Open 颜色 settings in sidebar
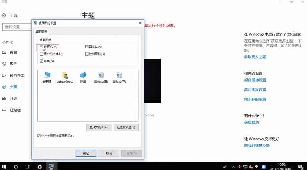This screenshot has width=307, height=170. 10,64
